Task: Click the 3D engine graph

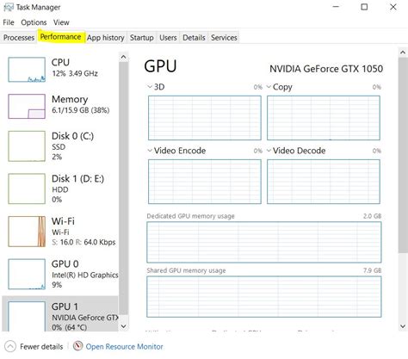Action: pos(205,118)
